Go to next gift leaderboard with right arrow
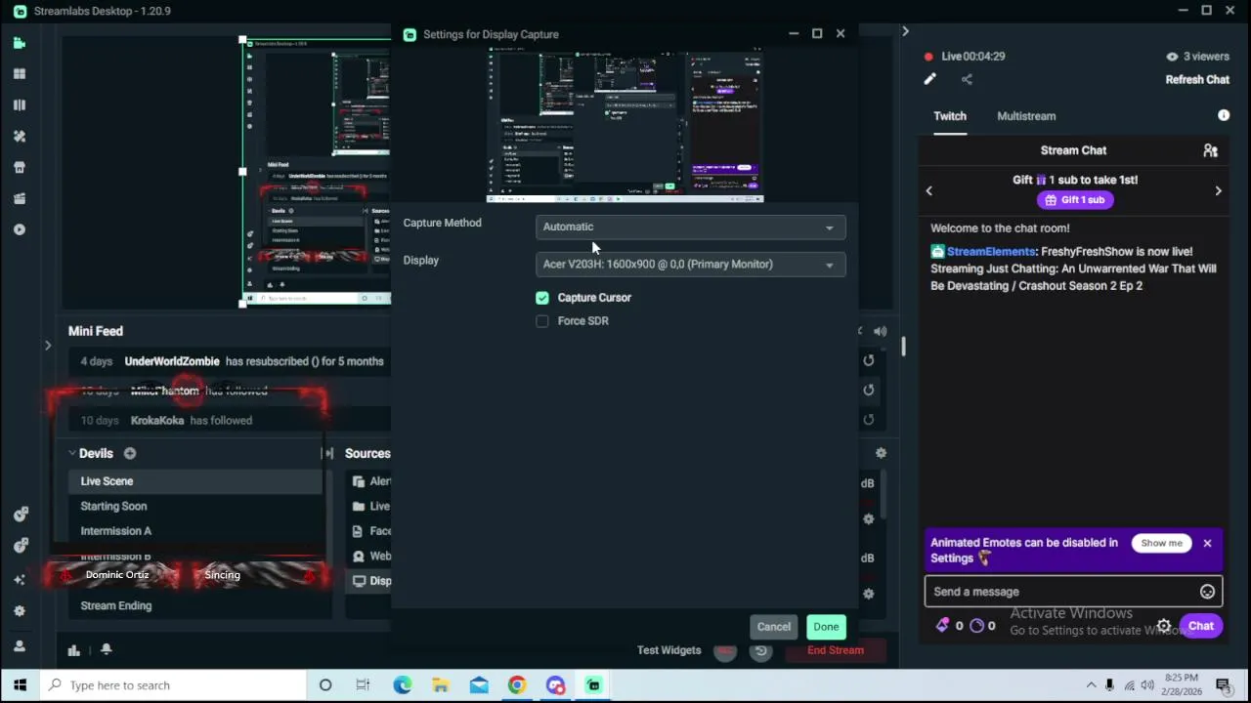This screenshot has height=703, width=1251. pyautogui.click(x=1218, y=191)
